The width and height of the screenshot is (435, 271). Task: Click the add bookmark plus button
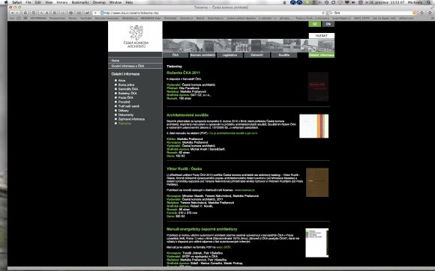(x=95, y=13)
